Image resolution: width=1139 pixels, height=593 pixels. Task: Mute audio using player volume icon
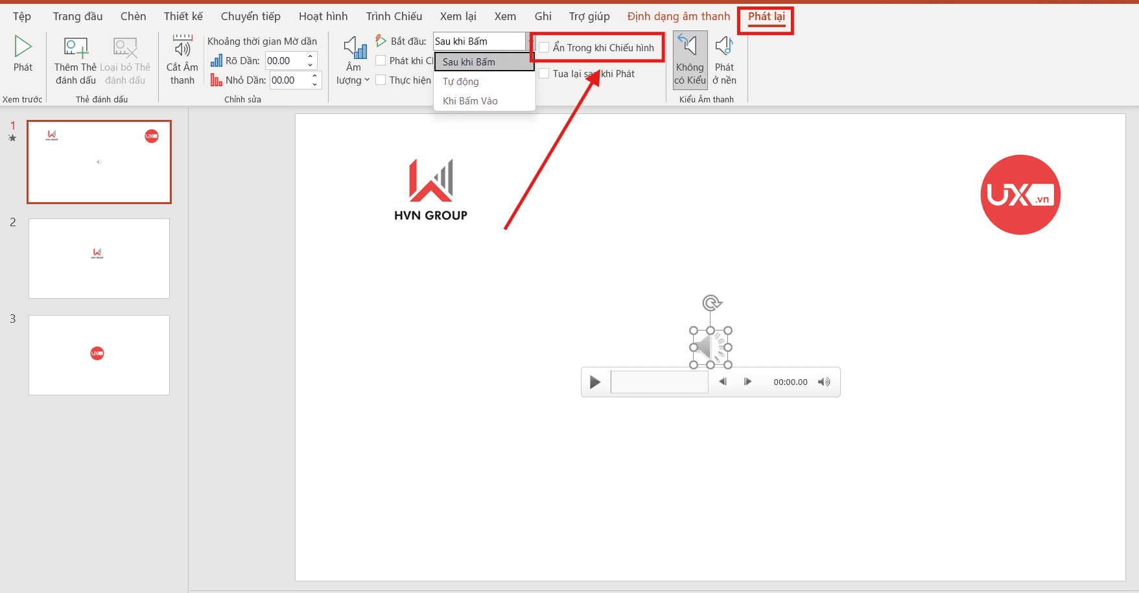[824, 382]
